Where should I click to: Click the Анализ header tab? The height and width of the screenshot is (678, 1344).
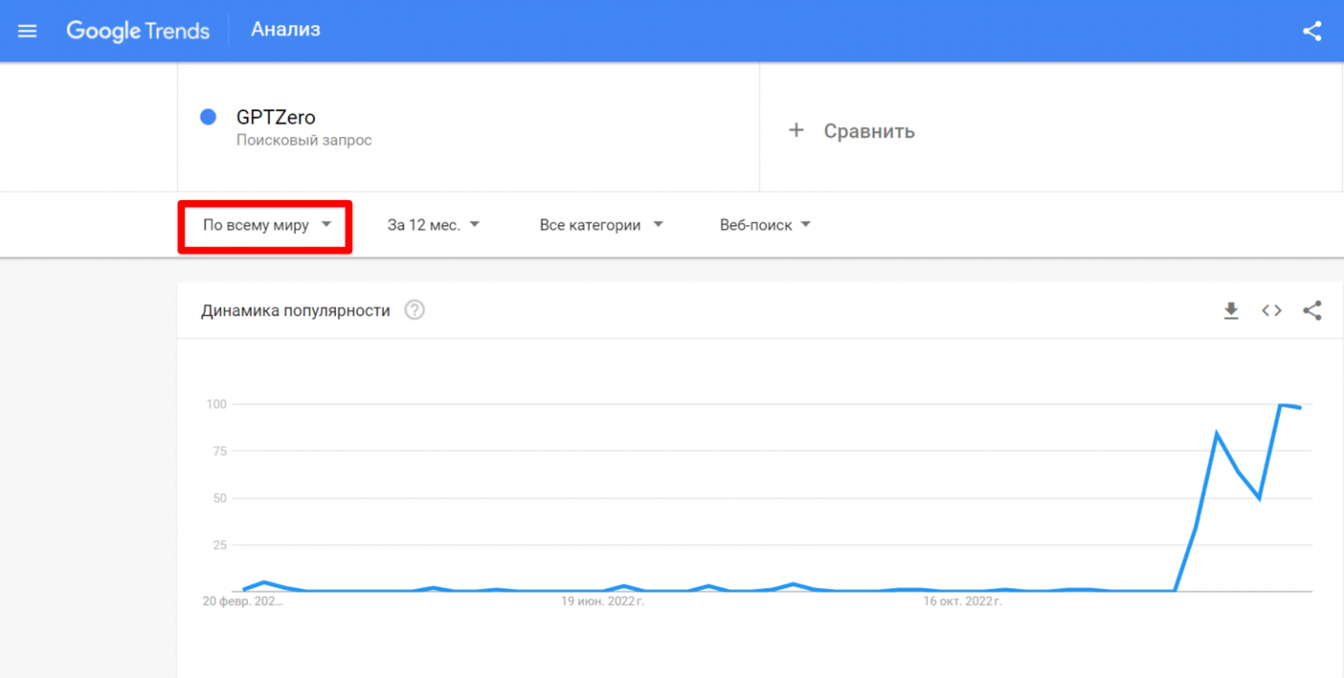(286, 29)
